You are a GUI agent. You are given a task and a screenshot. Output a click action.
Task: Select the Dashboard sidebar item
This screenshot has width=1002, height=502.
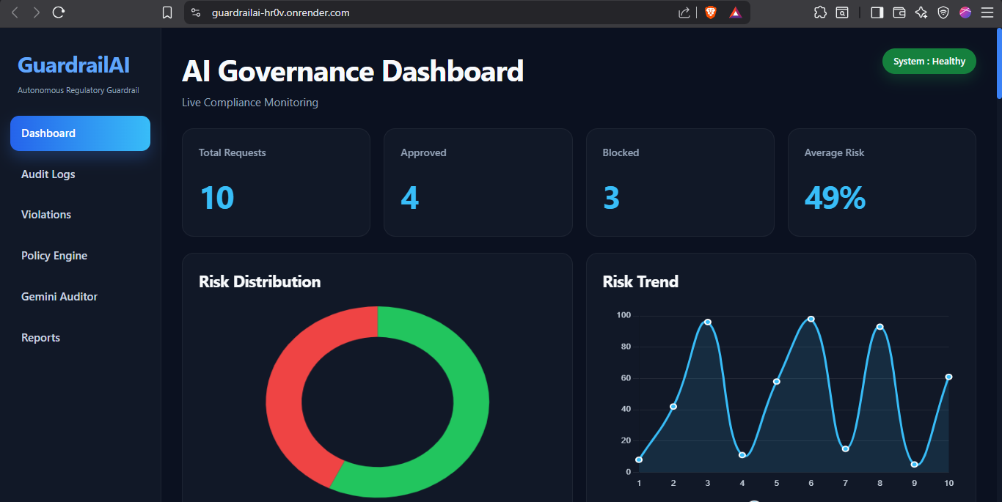click(x=80, y=133)
